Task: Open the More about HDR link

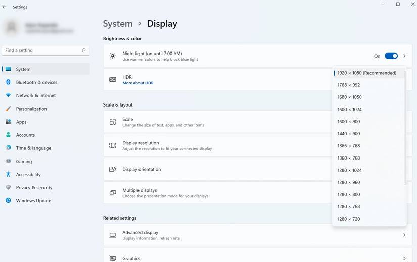Action: (x=138, y=83)
